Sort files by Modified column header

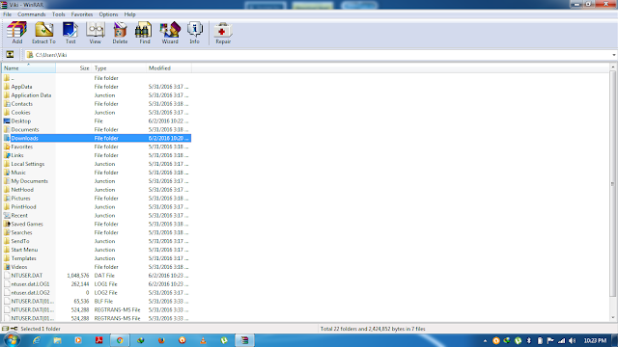point(169,68)
